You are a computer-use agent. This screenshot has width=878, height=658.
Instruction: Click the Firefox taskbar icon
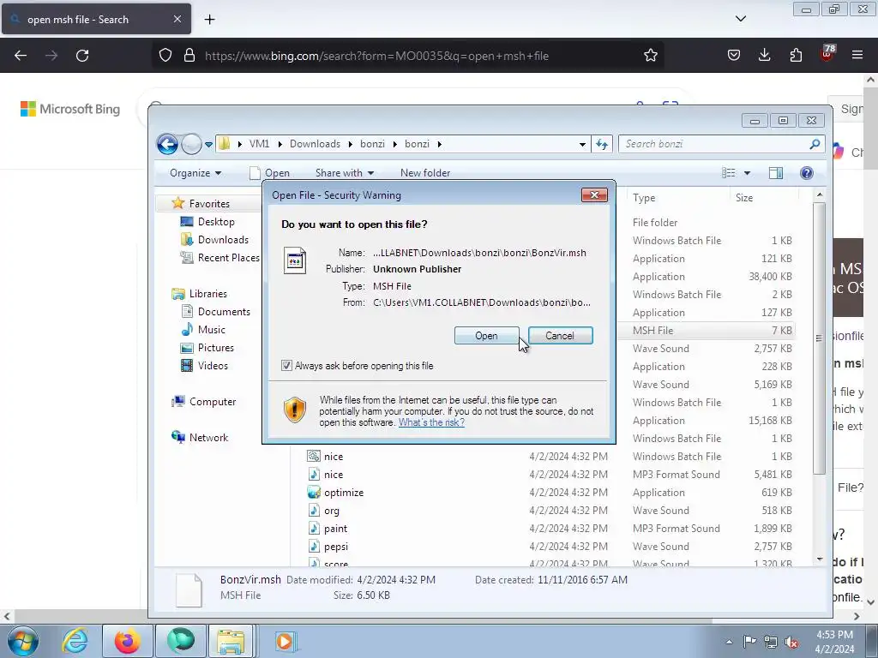pyautogui.click(x=127, y=641)
